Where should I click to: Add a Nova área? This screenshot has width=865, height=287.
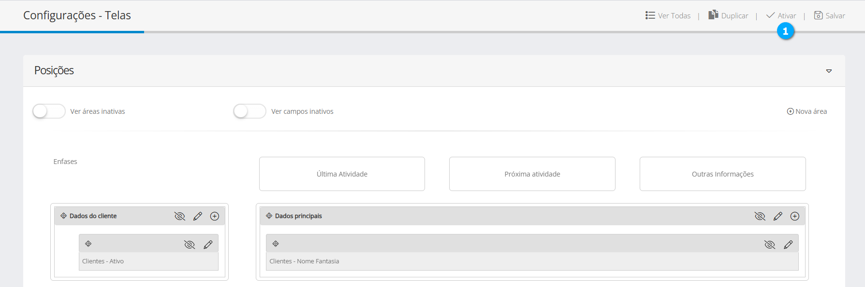coord(806,111)
